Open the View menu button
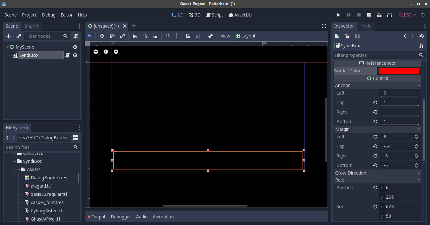The image size is (430, 225). (225, 36)
